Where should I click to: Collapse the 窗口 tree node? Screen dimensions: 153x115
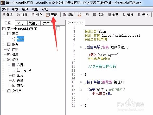tap(4, 34)
